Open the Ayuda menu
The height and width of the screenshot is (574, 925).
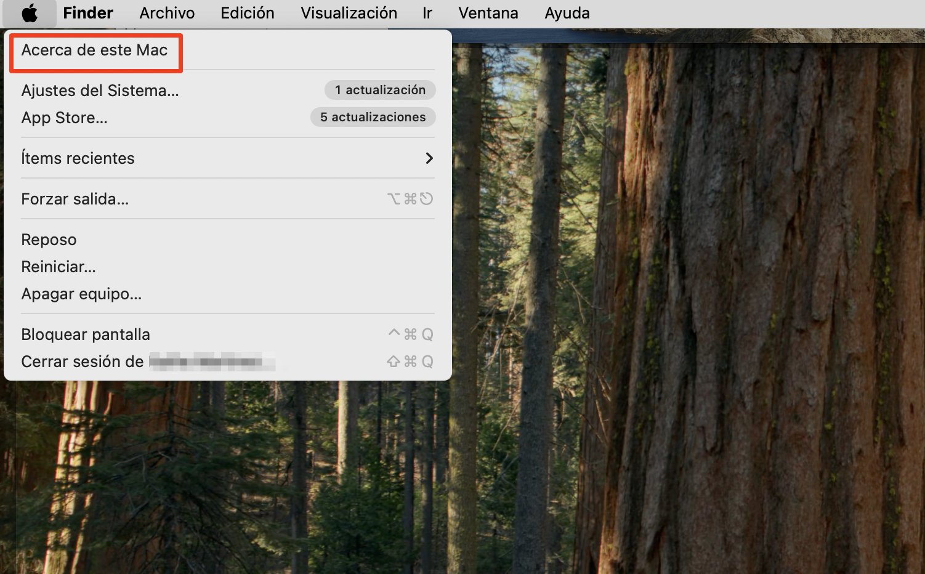(566, 13)
